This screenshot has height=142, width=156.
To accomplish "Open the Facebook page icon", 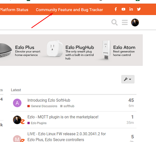I will [116, 9].
